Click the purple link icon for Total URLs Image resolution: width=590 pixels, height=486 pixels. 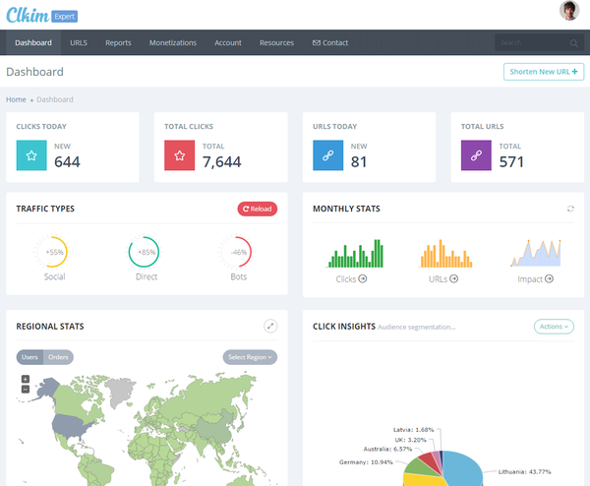(x=476, y=155)
